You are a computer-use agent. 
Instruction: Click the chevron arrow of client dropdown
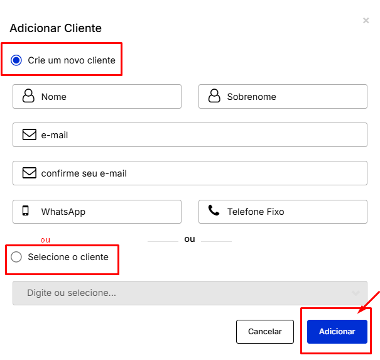pyautogui.click(x=356, y=293)
